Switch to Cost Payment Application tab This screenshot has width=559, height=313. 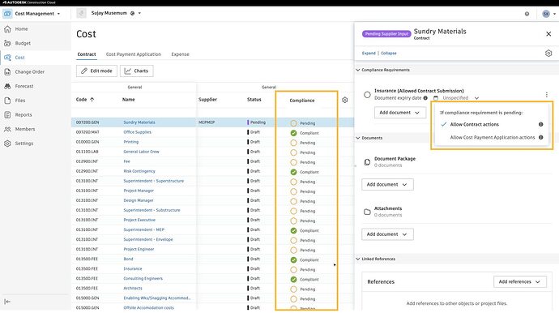tap(134, 54)
